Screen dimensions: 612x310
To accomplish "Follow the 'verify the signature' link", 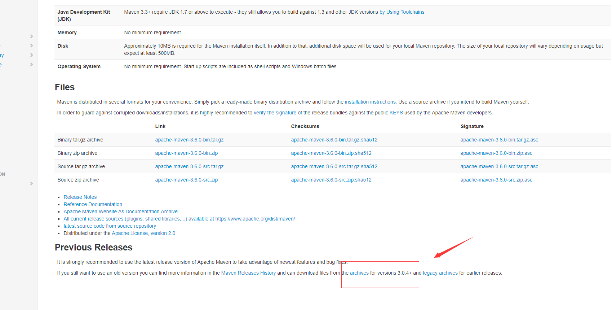I will click(x=275, y=113).
